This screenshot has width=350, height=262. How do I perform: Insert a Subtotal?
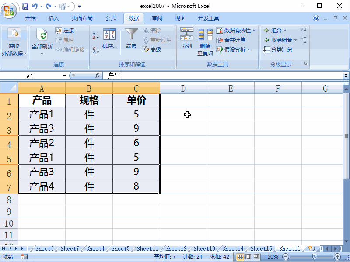coord(278,49)
